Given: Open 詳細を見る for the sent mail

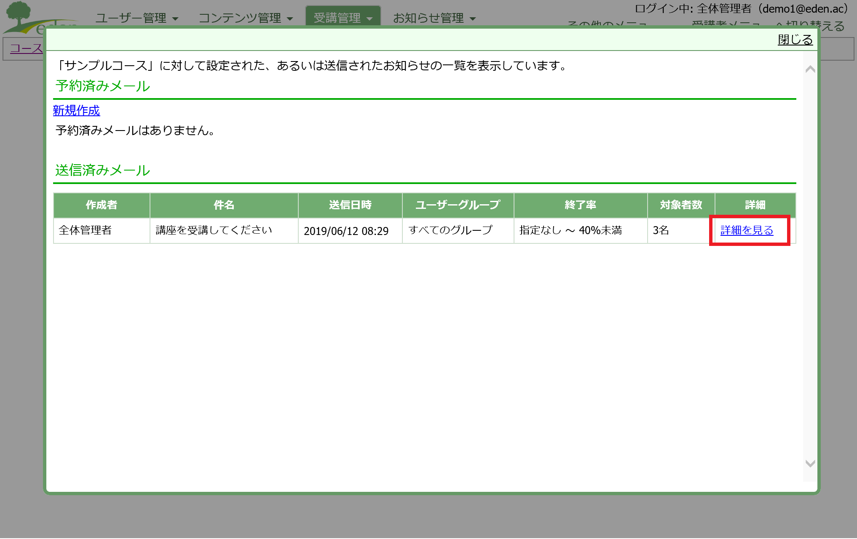Looking at the screenshot, I should (747, 230).
